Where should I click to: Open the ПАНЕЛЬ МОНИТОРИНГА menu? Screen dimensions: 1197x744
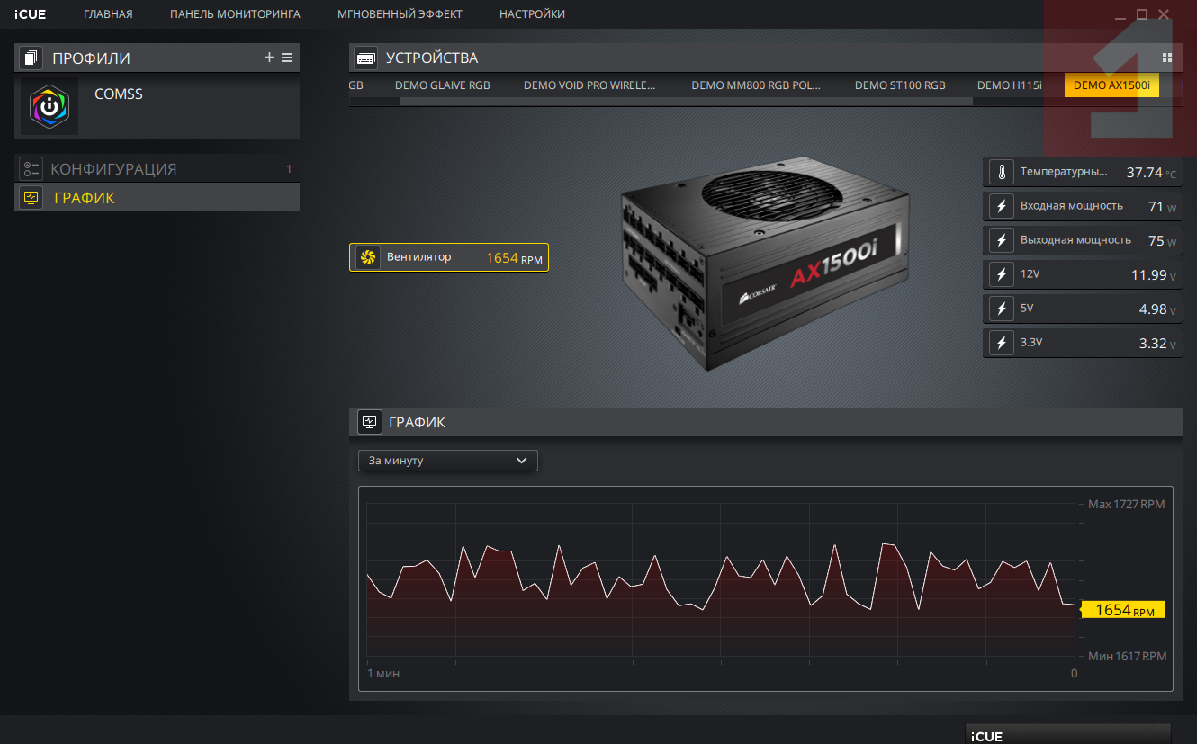(x=235, y=14)
